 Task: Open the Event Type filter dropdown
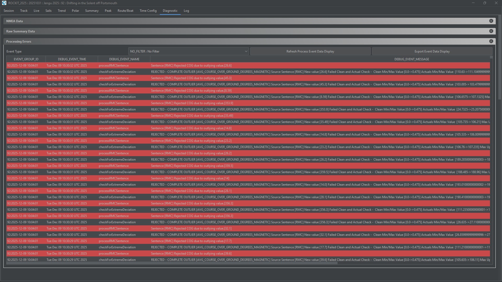pos(188,51)
